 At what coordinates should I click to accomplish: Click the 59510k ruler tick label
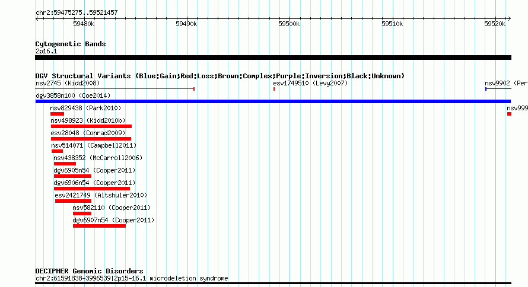[x=392, y=24]
